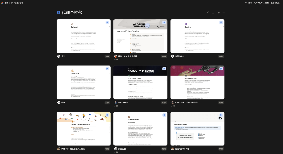This screenshot has height=154, width=283.
Task: Click the 免费 badge for 生产力教练
Action: 164,103
